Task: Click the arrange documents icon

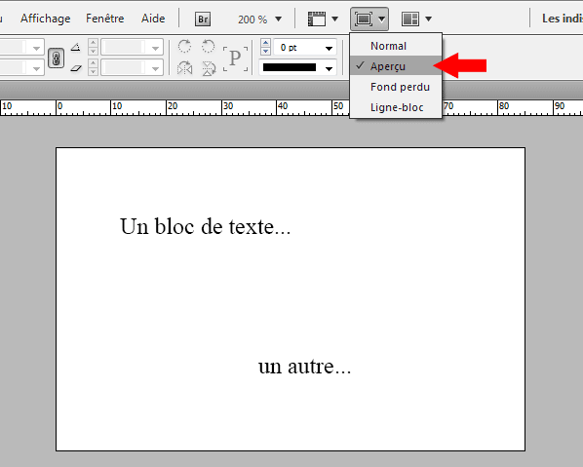Action: click(410, 19)
